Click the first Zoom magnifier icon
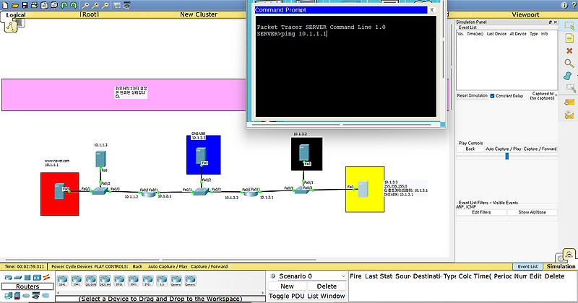This screenshot has width=578, height=303. tap(85, 5)
